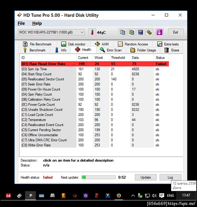
Task: Click the Exit button
Action: coord(176,32)
